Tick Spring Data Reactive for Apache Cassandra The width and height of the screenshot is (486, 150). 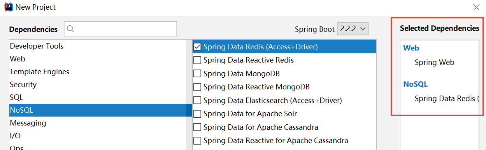tap(197, 141)
